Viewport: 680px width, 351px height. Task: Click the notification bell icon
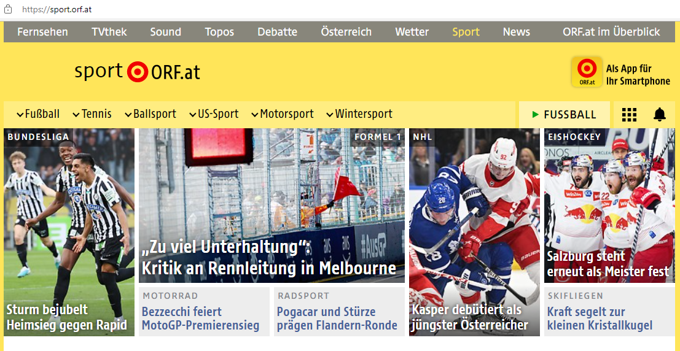(x=659, y=115)
